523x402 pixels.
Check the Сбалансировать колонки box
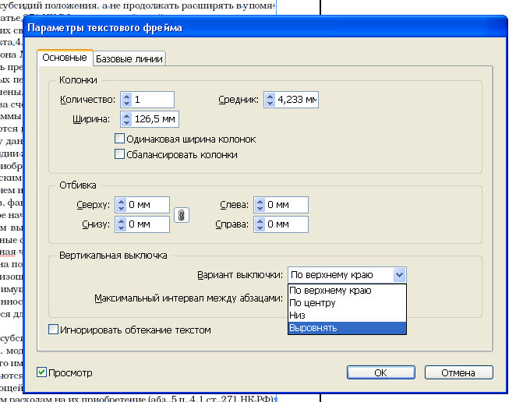[x=119, y=154]
